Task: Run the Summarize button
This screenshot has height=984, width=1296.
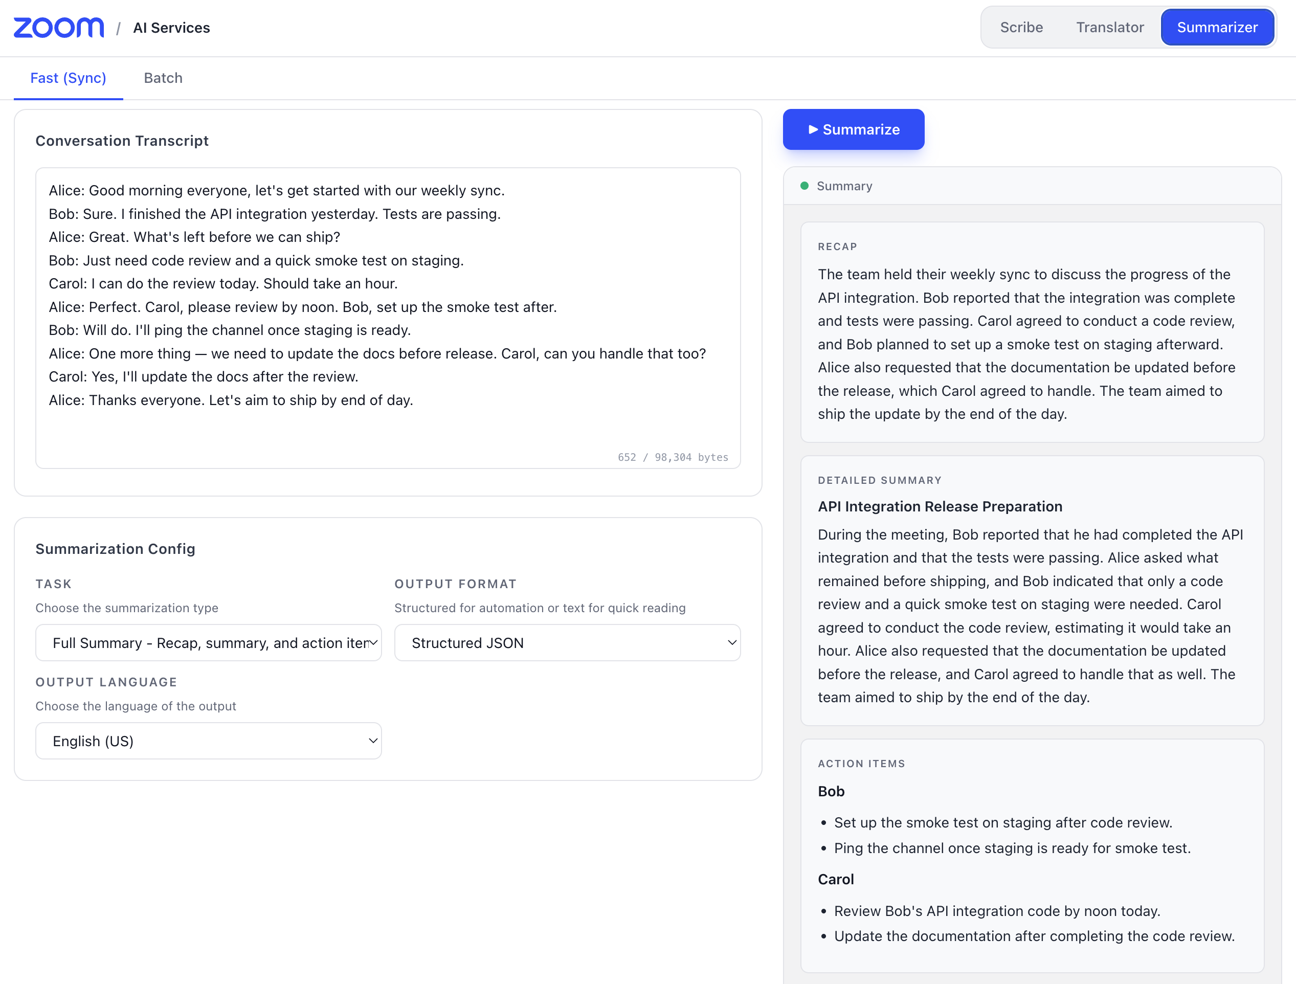Action: click(853, 129)
